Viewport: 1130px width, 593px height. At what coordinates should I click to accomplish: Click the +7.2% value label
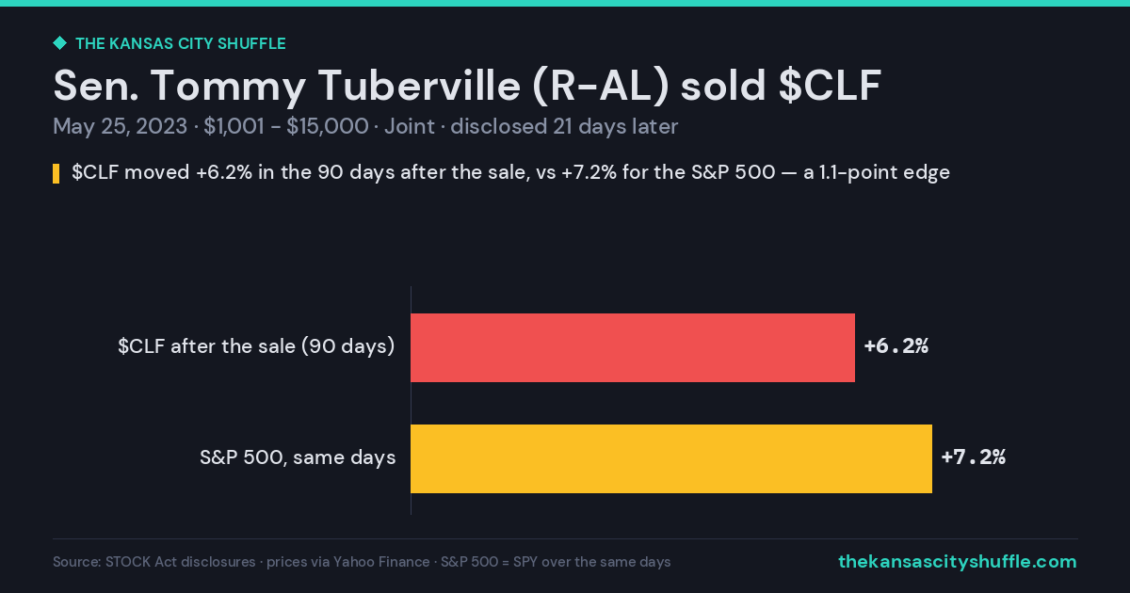click(x=974, y=457)
